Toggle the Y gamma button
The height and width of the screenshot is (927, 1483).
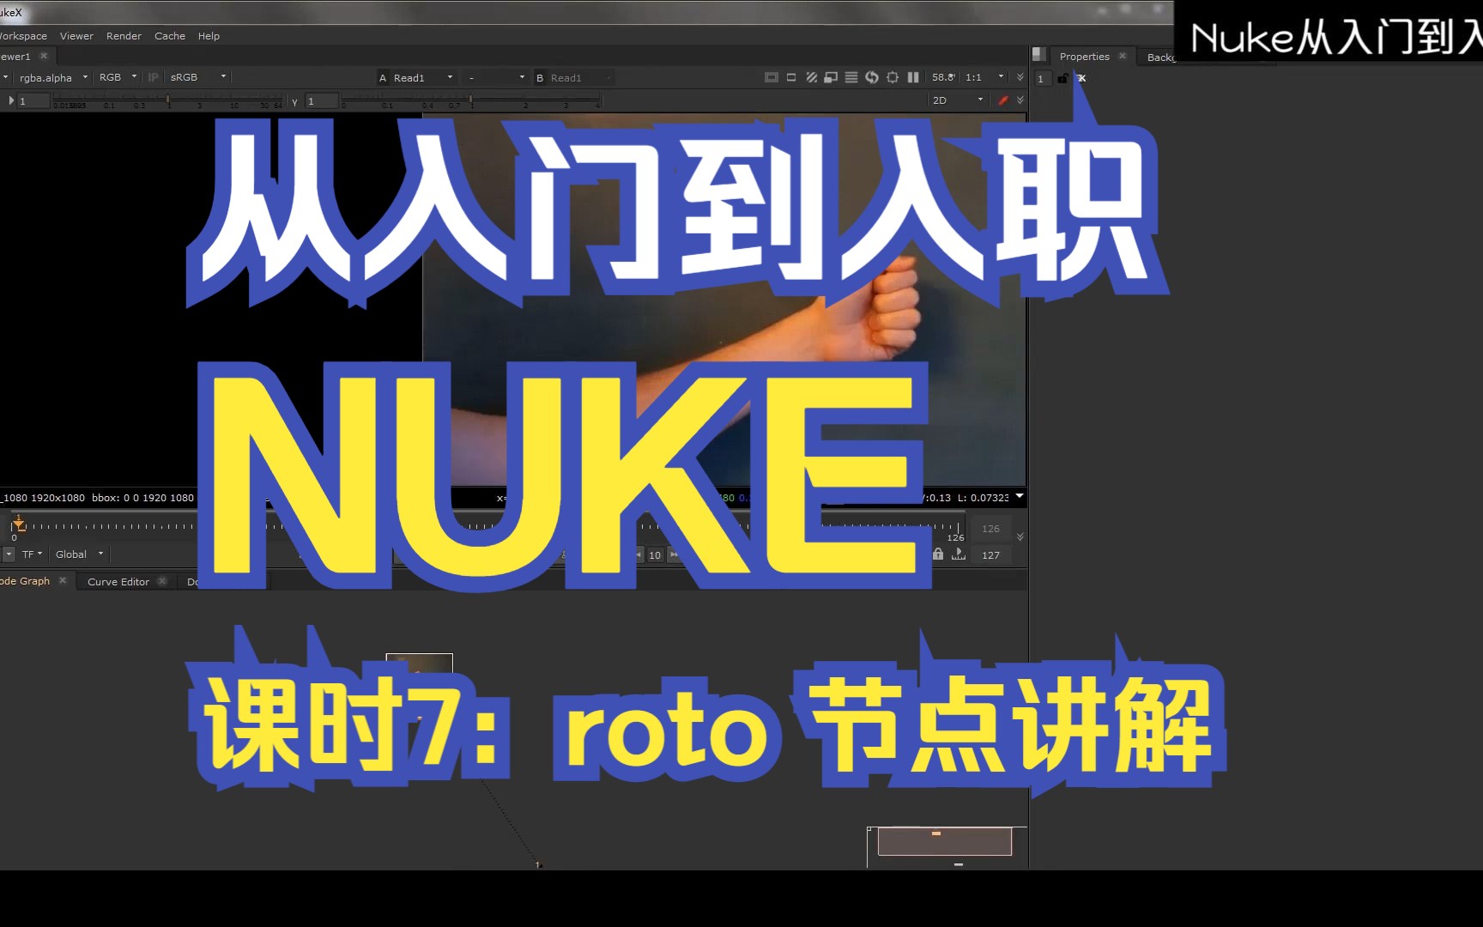point(294,101)
